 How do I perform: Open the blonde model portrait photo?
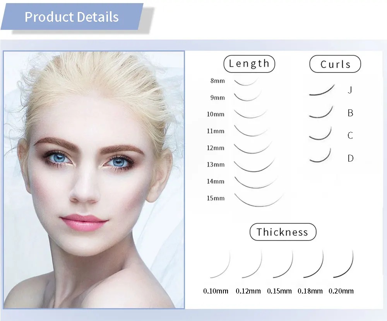point(94,180)
